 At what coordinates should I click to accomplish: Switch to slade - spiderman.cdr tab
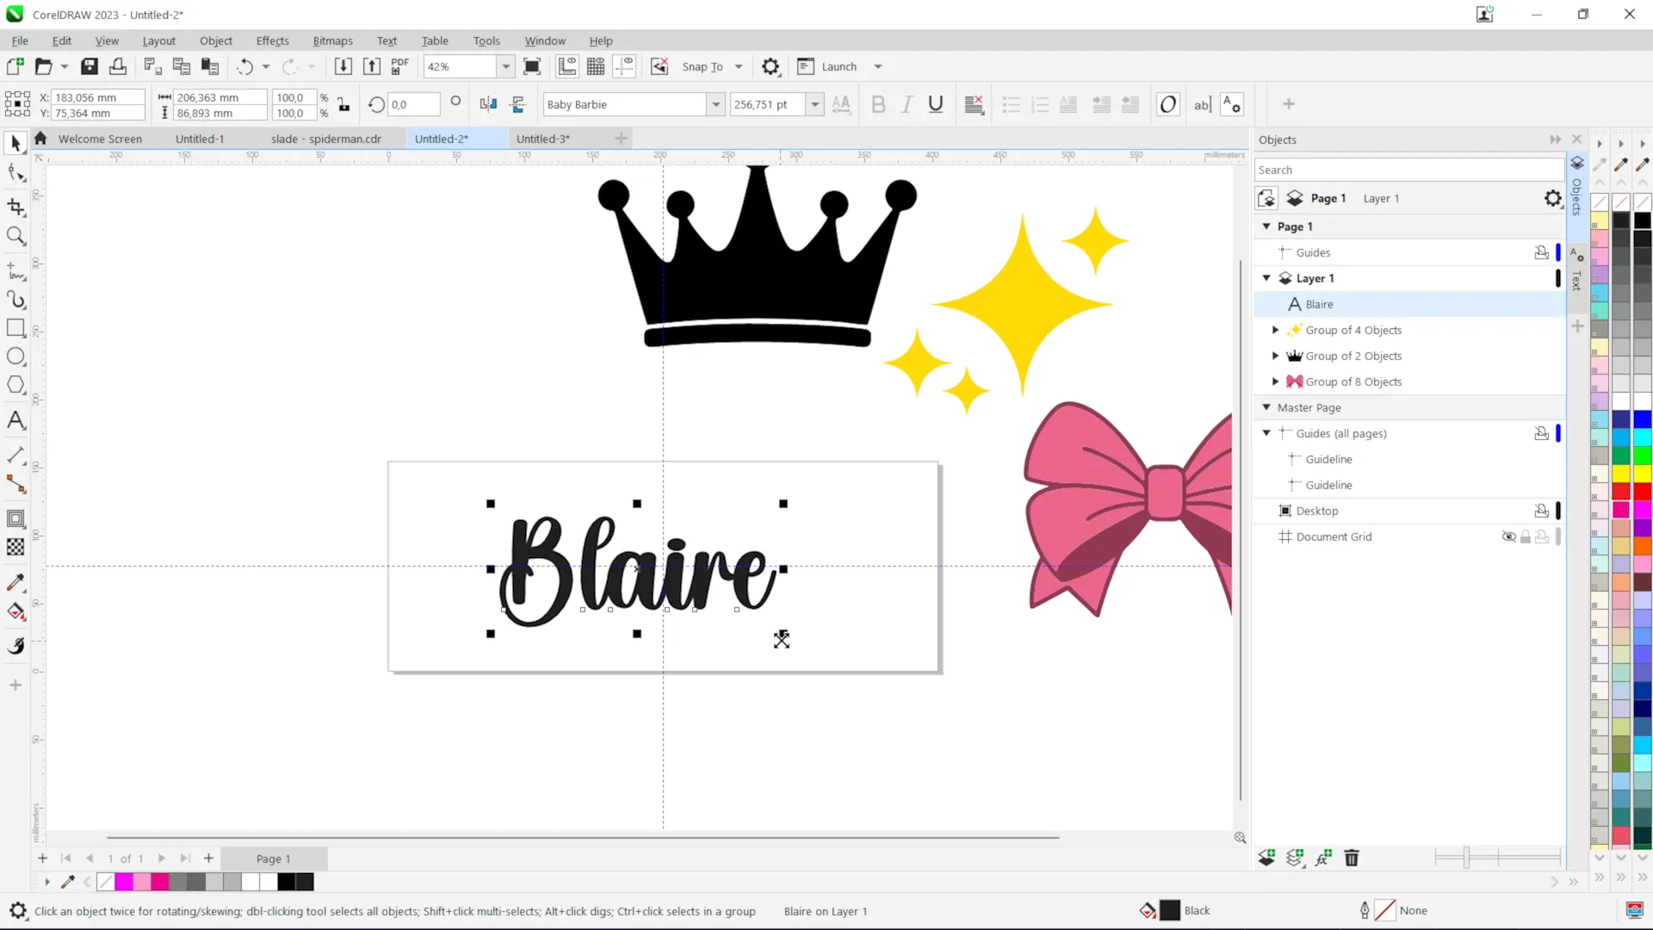coord(326,139)
